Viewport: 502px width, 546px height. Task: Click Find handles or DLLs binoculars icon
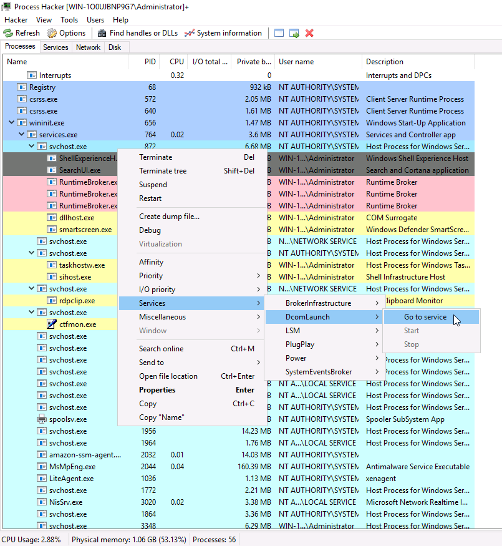(102, 33)
